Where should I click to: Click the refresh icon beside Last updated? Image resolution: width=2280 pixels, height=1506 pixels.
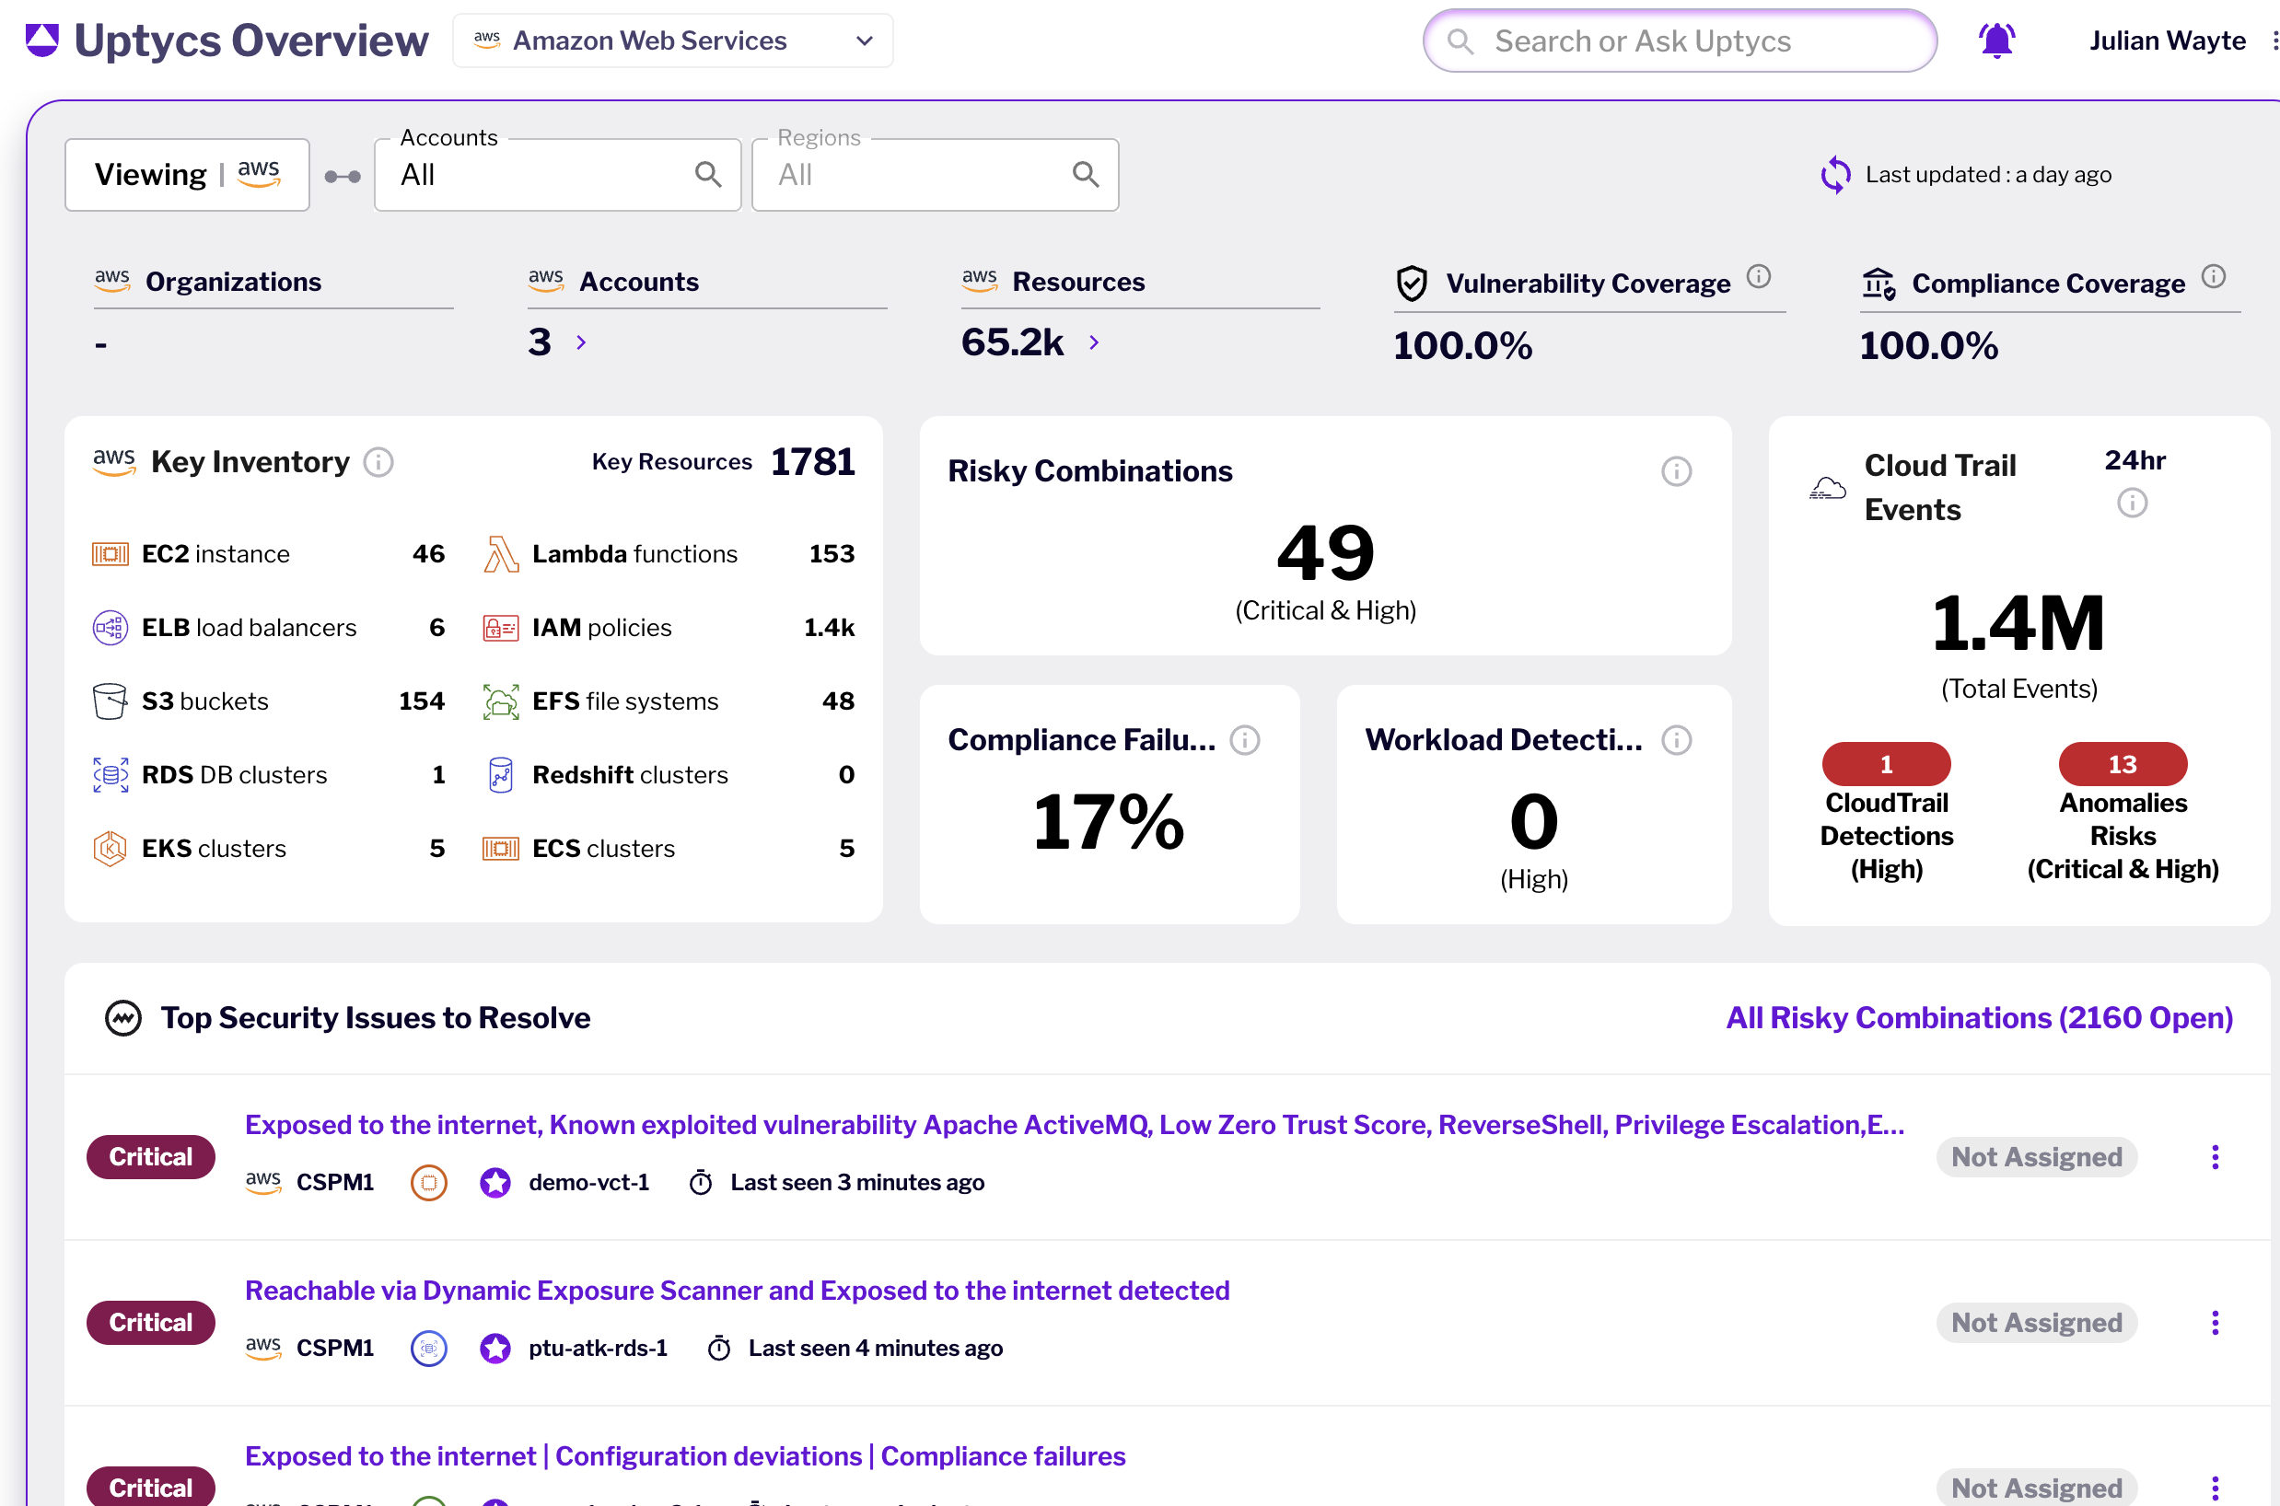point(1834,175)
